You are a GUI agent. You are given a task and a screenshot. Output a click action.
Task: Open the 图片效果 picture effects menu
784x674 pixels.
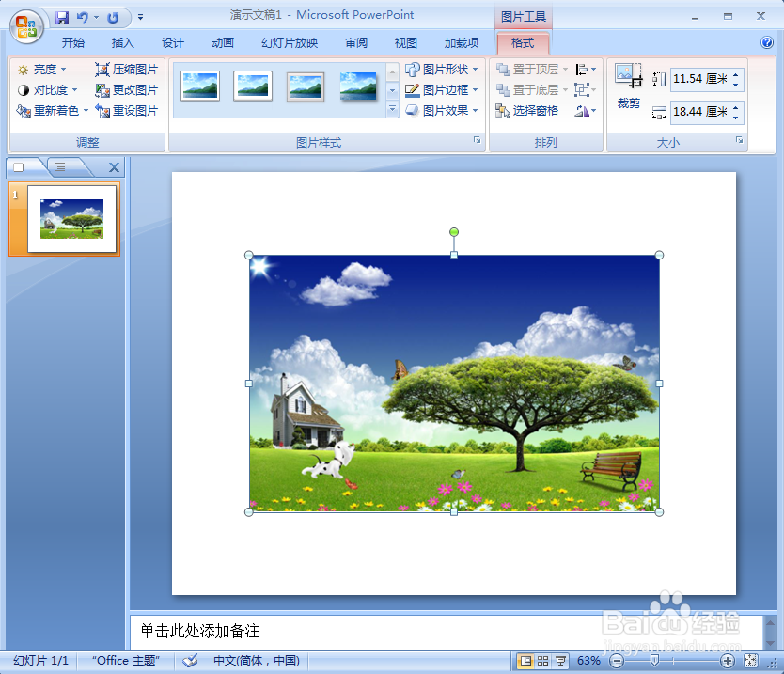pyautogui.click(x=442, y=111)
